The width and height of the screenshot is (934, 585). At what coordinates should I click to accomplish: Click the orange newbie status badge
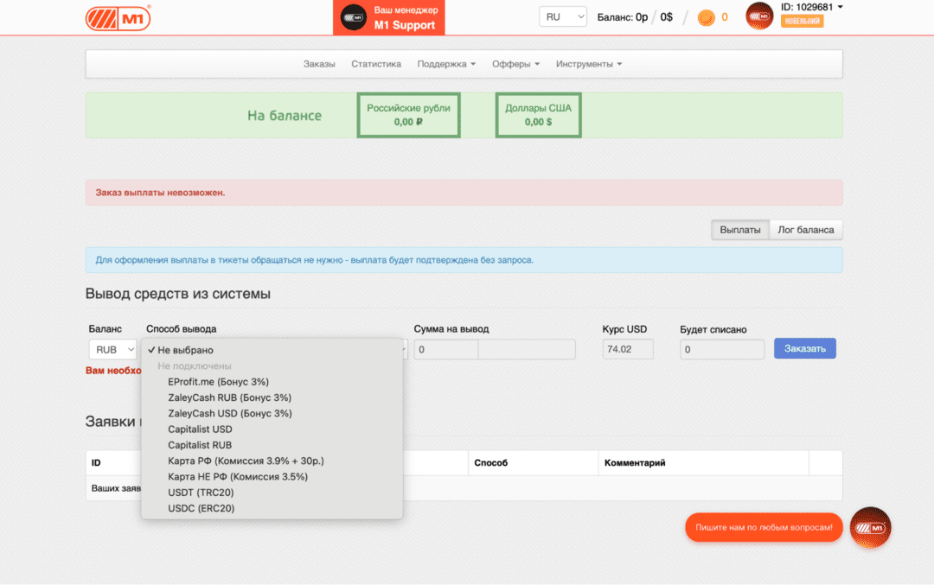point(803,22)
